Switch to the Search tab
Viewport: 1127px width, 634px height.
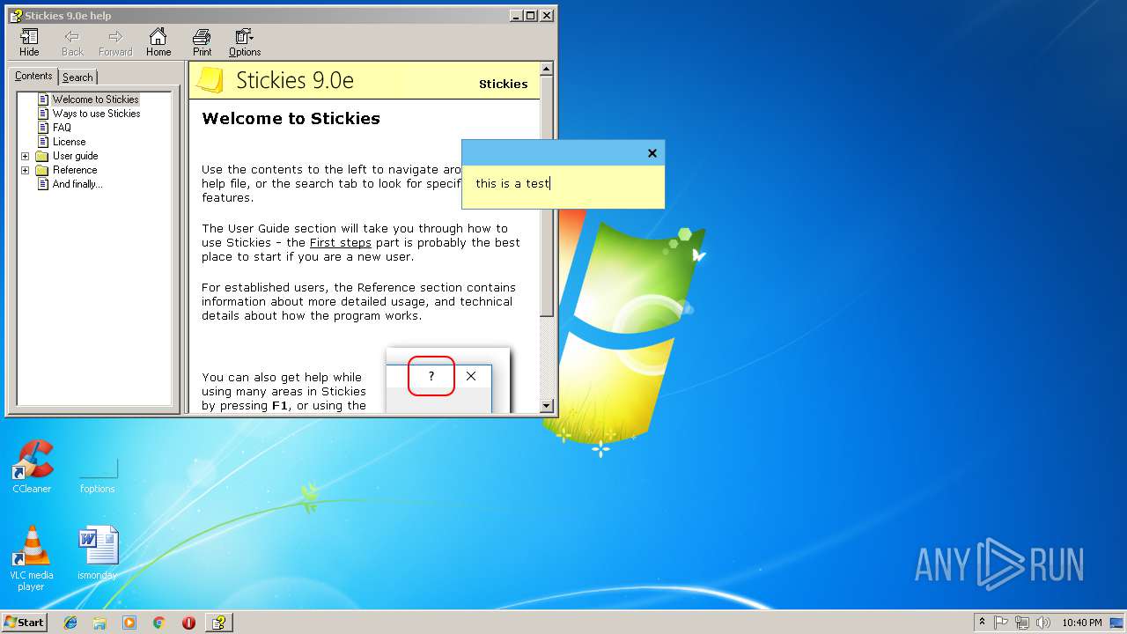77,77
